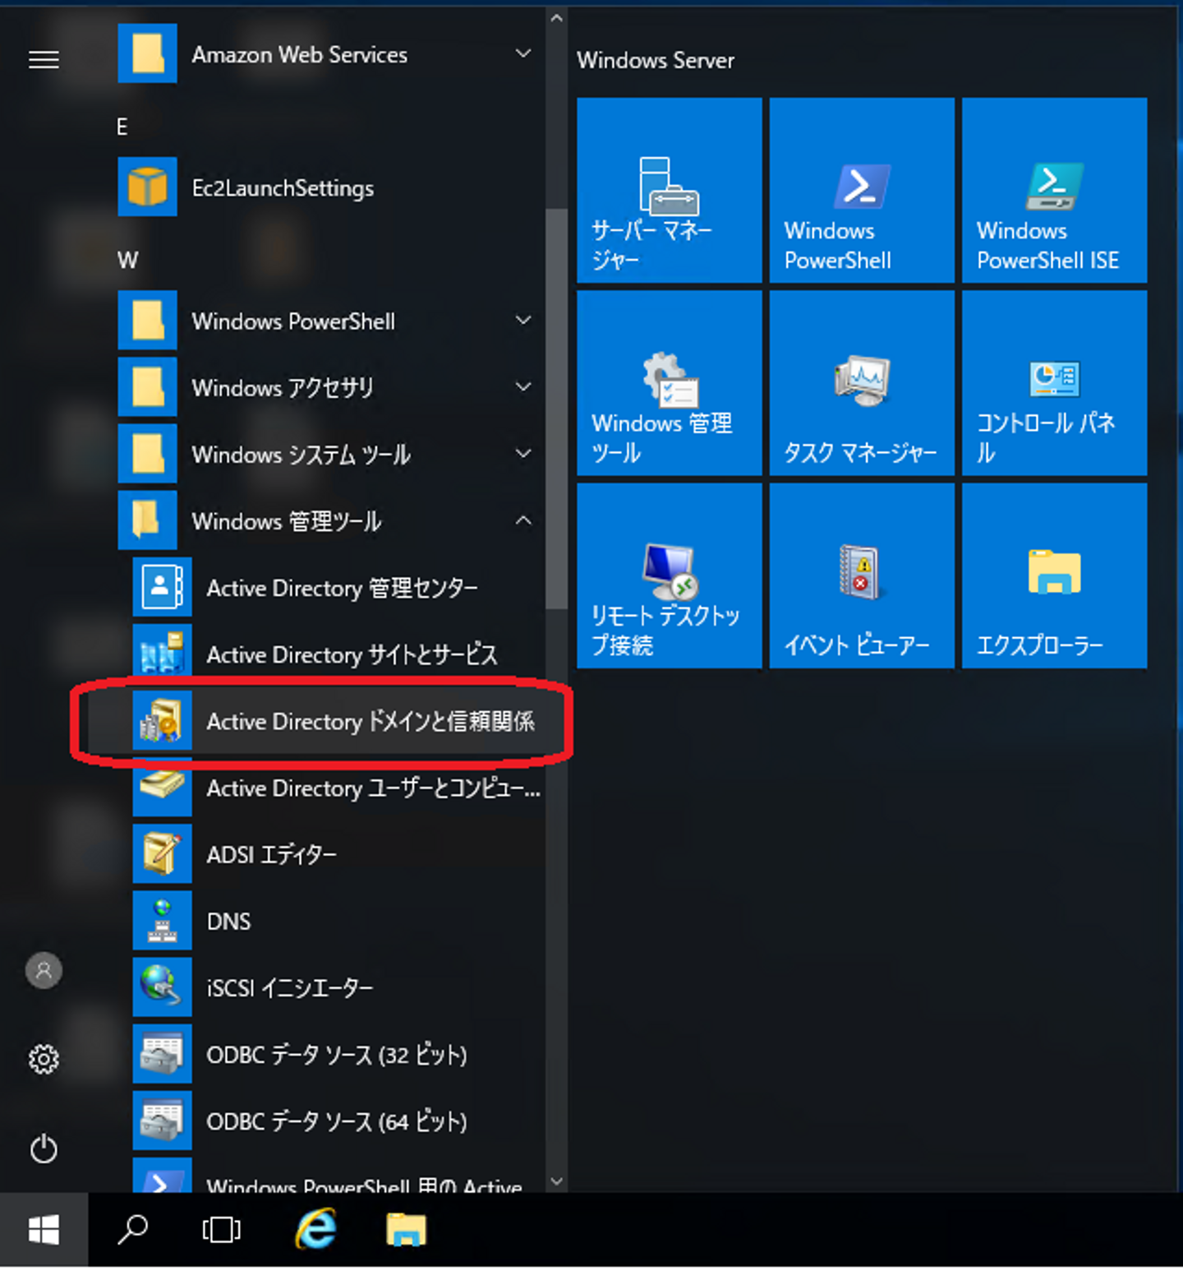Image resolution: width=1183 pixels, height=1271 pixels.
Task: Click the app list scrollbar thumb
Action: [556, 409]
